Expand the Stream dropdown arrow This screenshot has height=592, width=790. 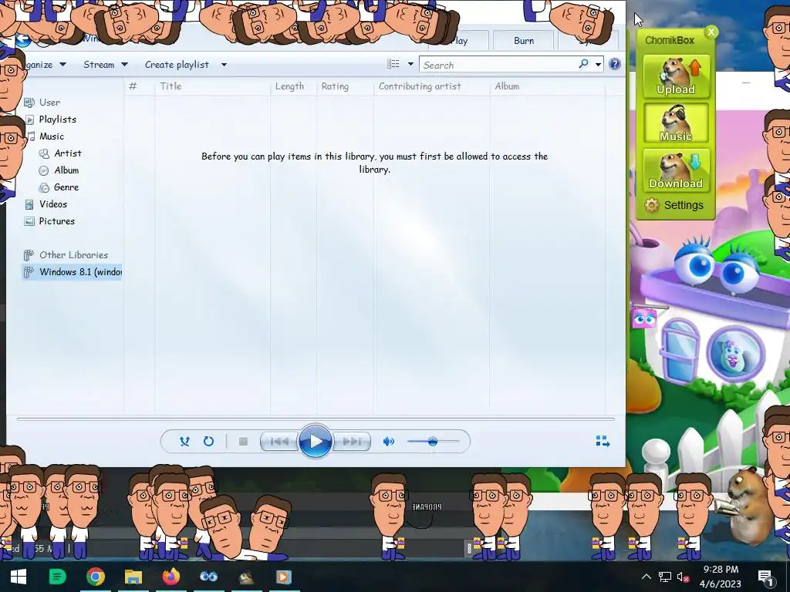click(x=124, y=65)
